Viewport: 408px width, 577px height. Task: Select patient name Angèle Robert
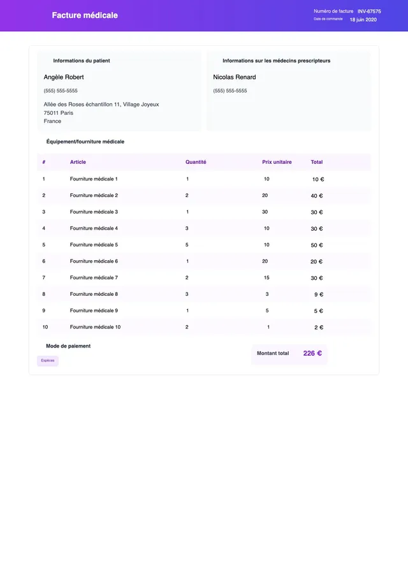[x=64, y=77]
